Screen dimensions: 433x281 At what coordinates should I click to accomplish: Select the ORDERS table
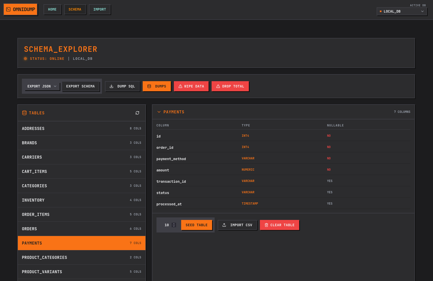[82, 229]
